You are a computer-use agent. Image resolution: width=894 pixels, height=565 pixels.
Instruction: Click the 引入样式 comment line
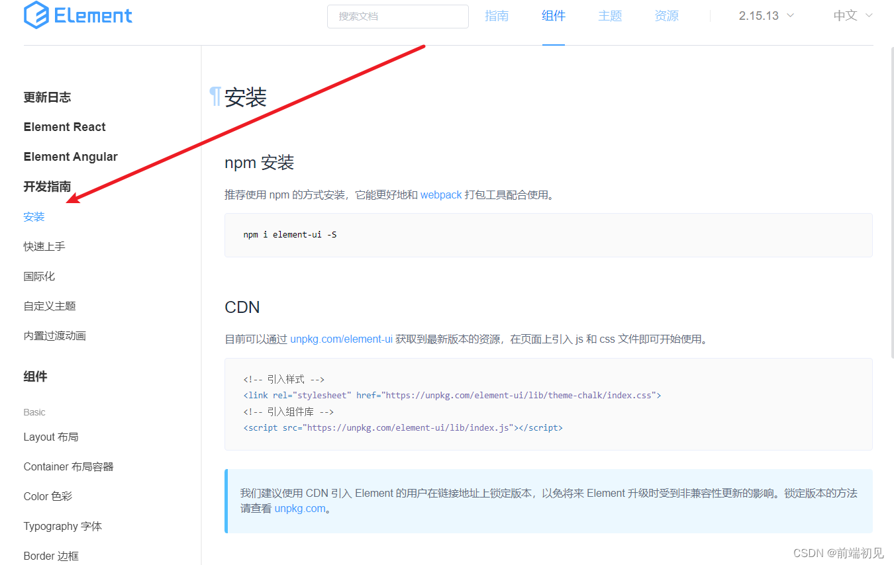tap(283, 380)
